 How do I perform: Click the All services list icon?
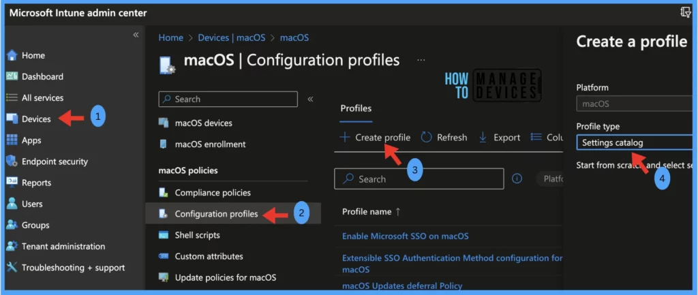12,97
